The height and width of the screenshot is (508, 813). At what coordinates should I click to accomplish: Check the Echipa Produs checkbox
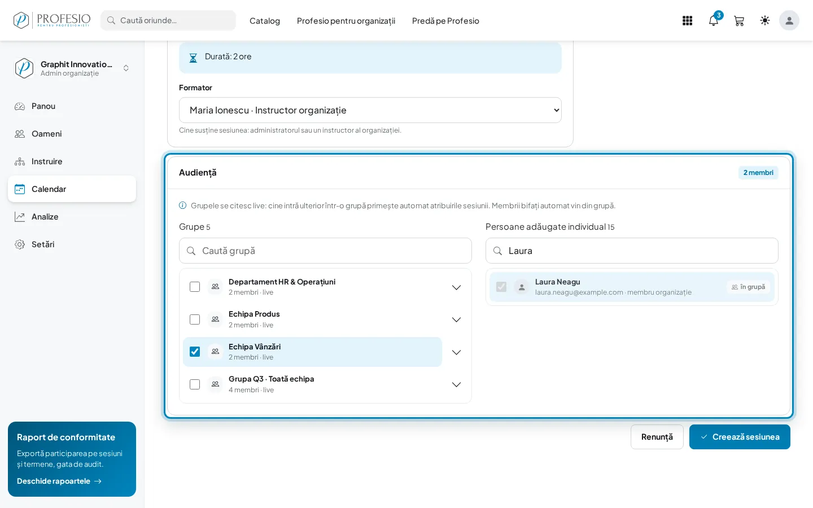pyautogui.click(x=195, y=319)
